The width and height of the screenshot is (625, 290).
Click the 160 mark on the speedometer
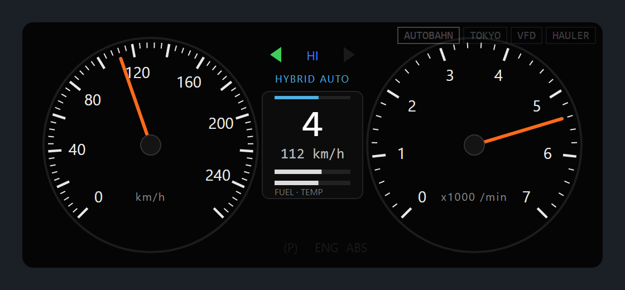coord(189,83)
